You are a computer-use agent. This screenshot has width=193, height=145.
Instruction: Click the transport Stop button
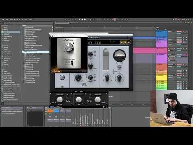[x=82, y=19]
